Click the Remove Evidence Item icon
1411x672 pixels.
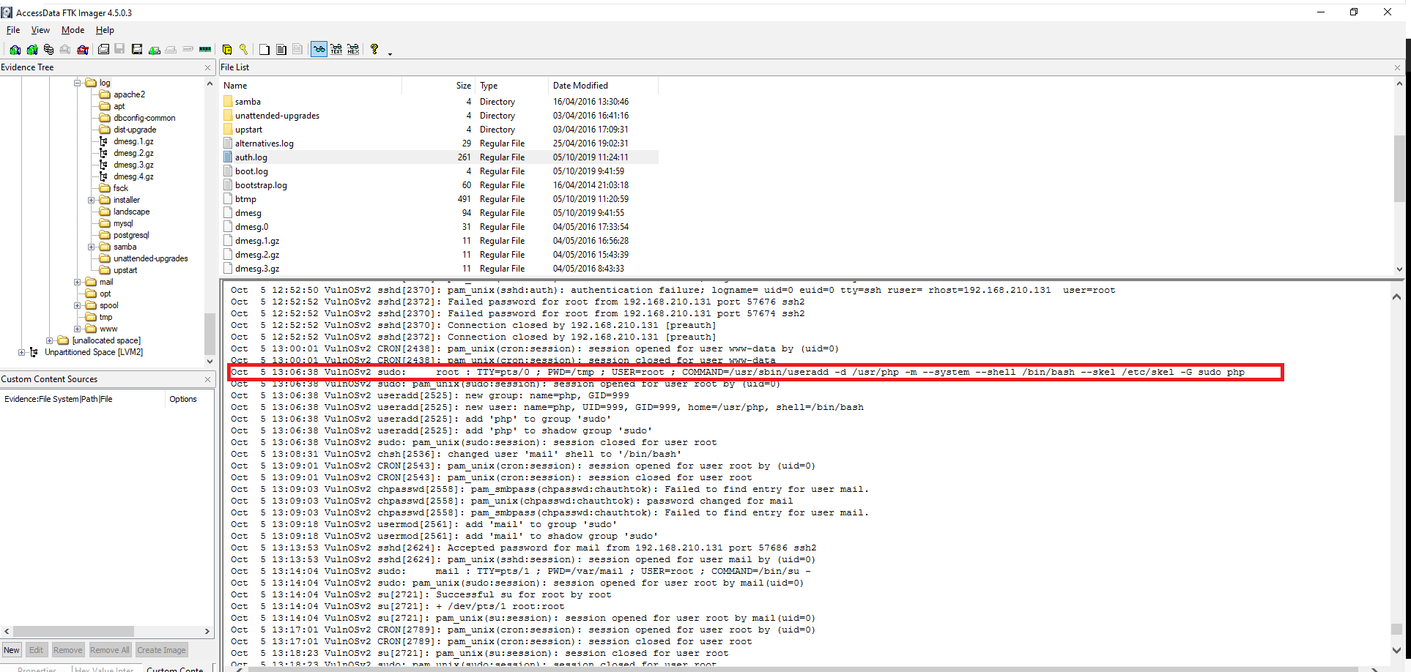pos(65,50)
